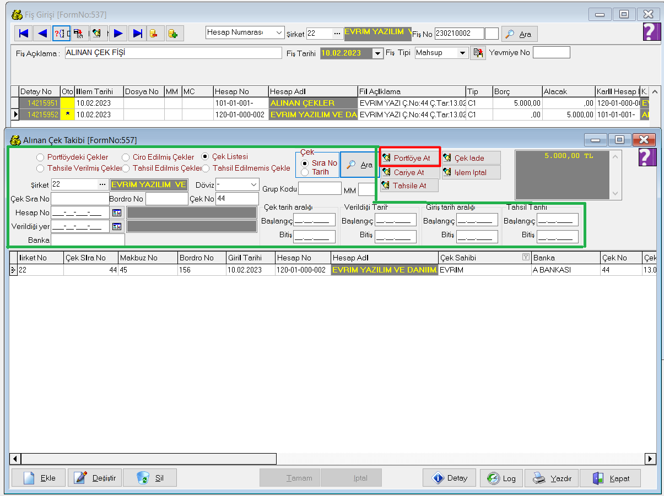Screen dimensions: 664x496
Task: Click the purple help question mark in Fiş Girişi
Action: [652, 32]
